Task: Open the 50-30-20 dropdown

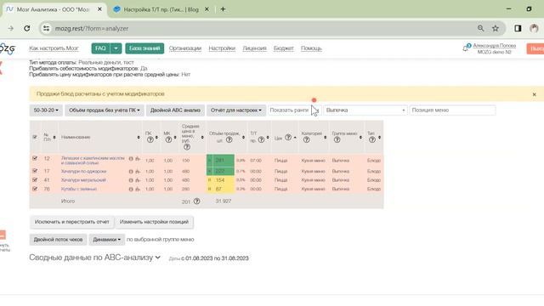Action: tap(46, 110)
